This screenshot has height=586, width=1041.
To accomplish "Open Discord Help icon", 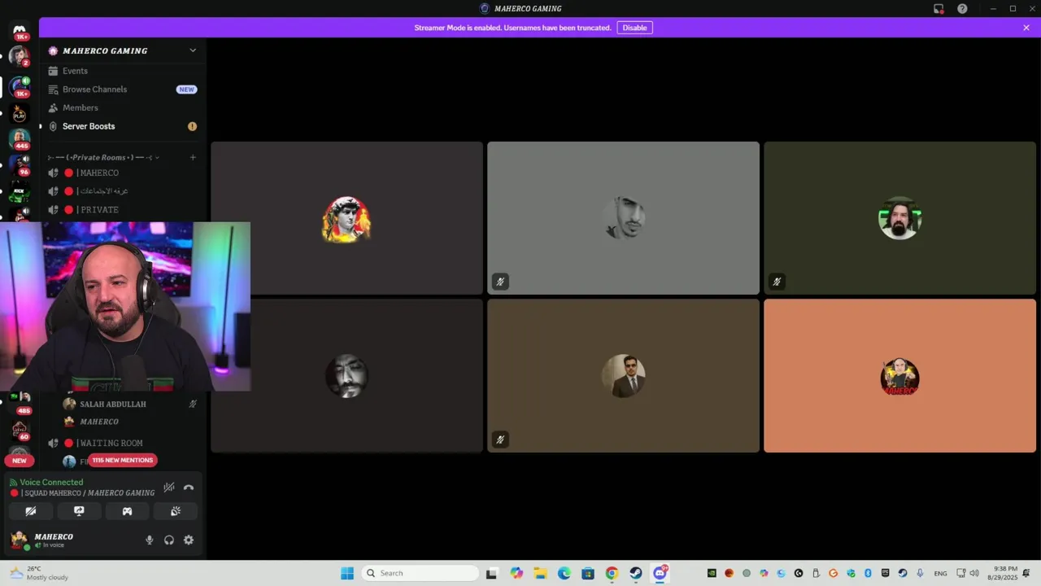I will [962, 9].
